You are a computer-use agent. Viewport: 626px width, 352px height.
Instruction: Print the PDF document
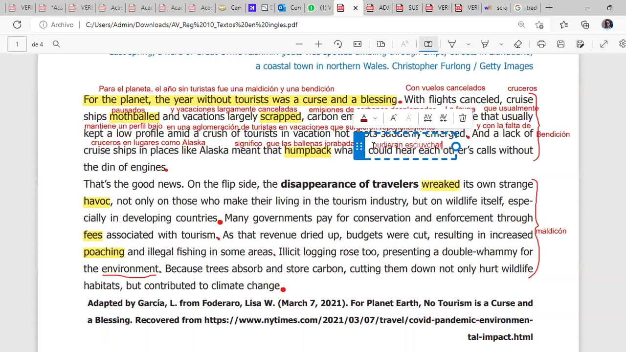541,44
